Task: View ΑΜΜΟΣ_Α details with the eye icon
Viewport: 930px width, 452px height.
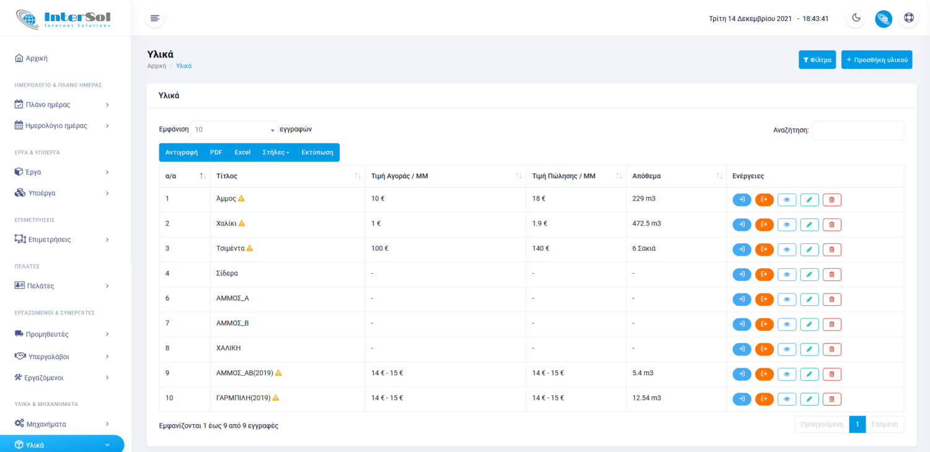Action: 787,300
